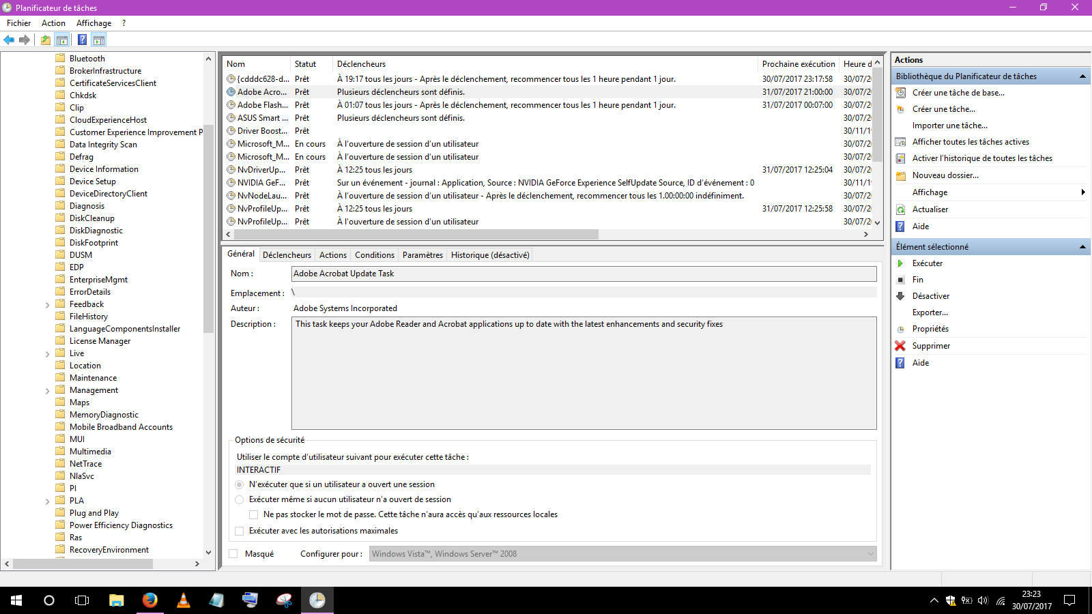Select the 'Adobe Flash...' task row
The width and height of the screenshot is (1092, 614).
tap(549, 105)
